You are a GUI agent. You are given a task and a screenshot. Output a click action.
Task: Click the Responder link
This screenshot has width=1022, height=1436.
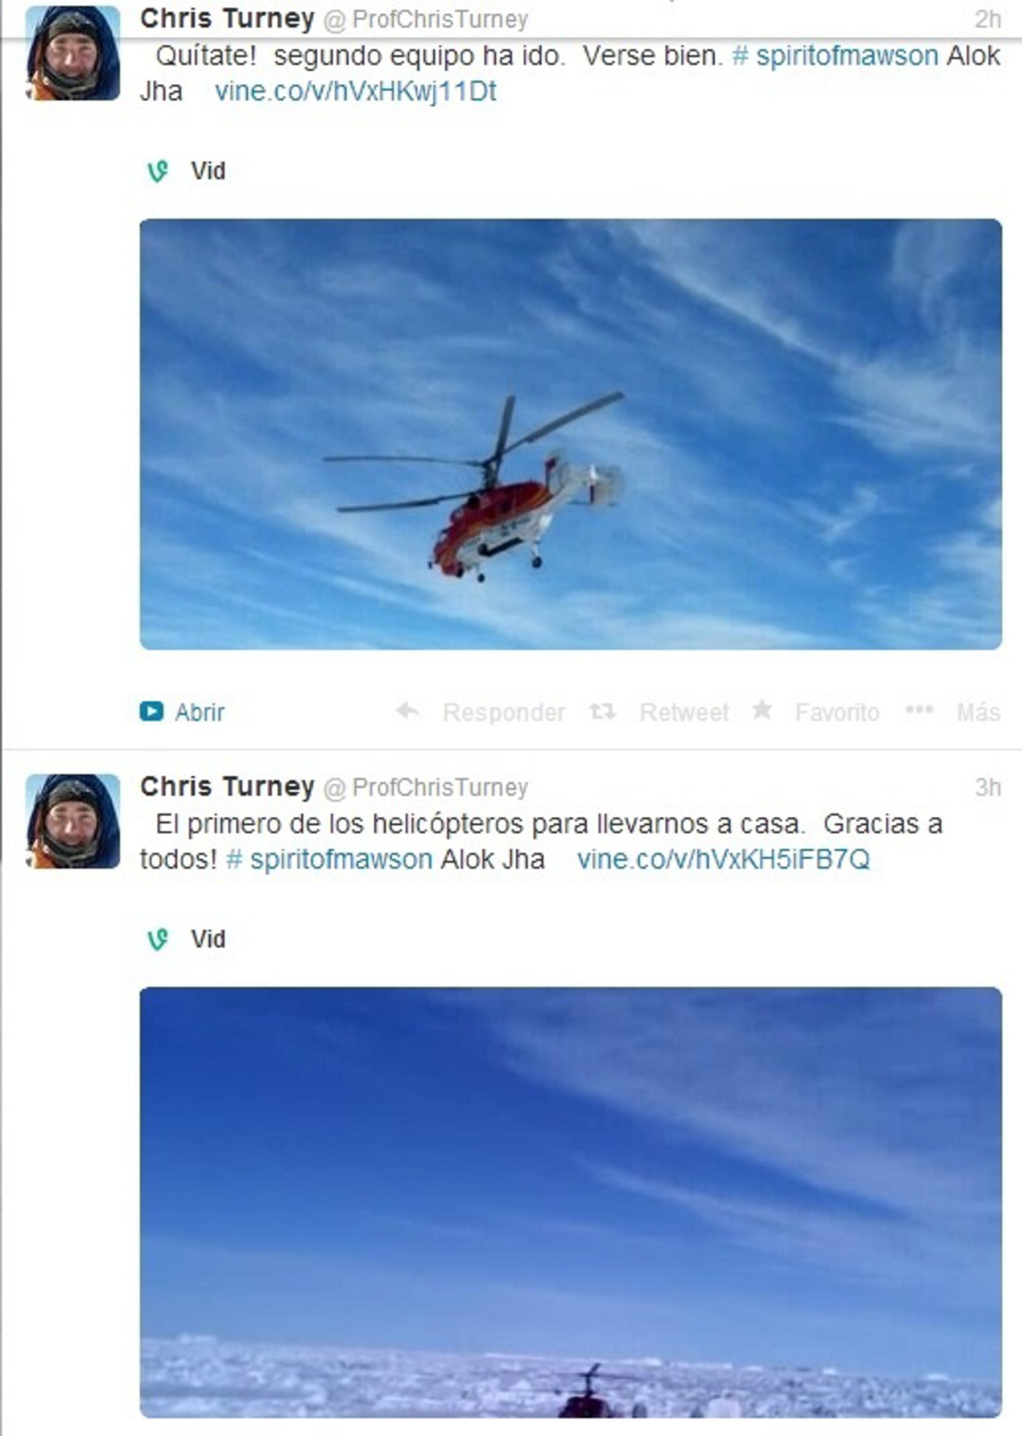[504, 712]
